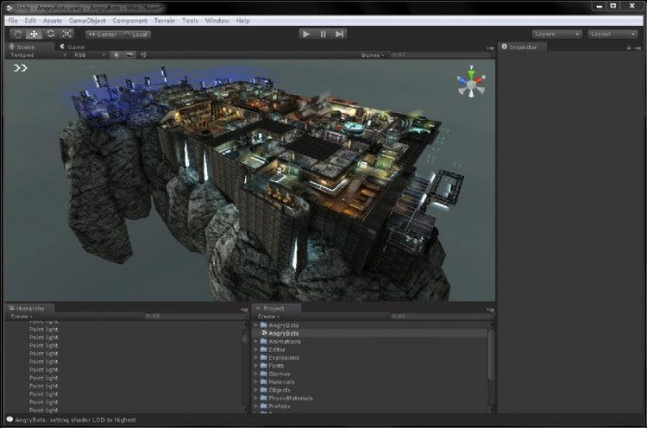This screenshot has height=428, width=647.
Task: Click the Pause playback button
Action: (x=323, y=35)
